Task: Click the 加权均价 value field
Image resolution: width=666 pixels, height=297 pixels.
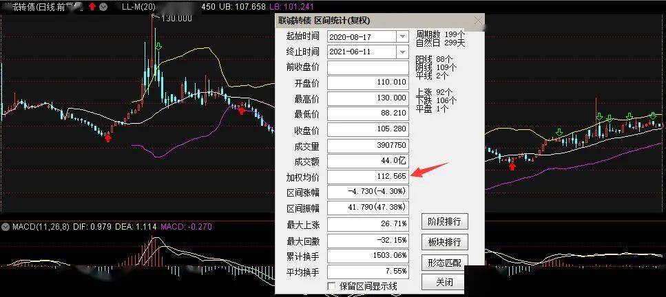Action: coord(368,177)
